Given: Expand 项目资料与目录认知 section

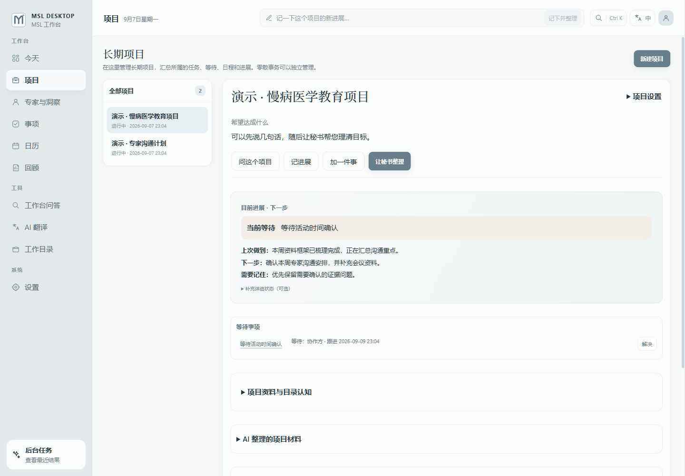Looking at the screenshot, I should coord(276,392).
